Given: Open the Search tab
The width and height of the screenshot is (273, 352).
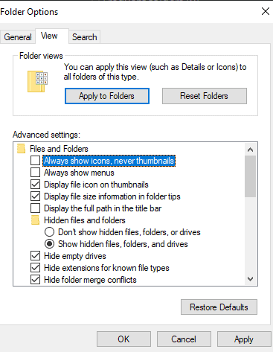Looking at the screenshot, I should coord(84,37).
